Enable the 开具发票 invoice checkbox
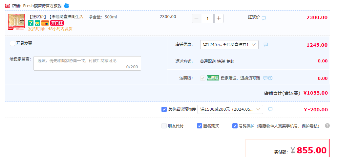Image resolution: width=338 pixels, height=157 pixels. 12,43
